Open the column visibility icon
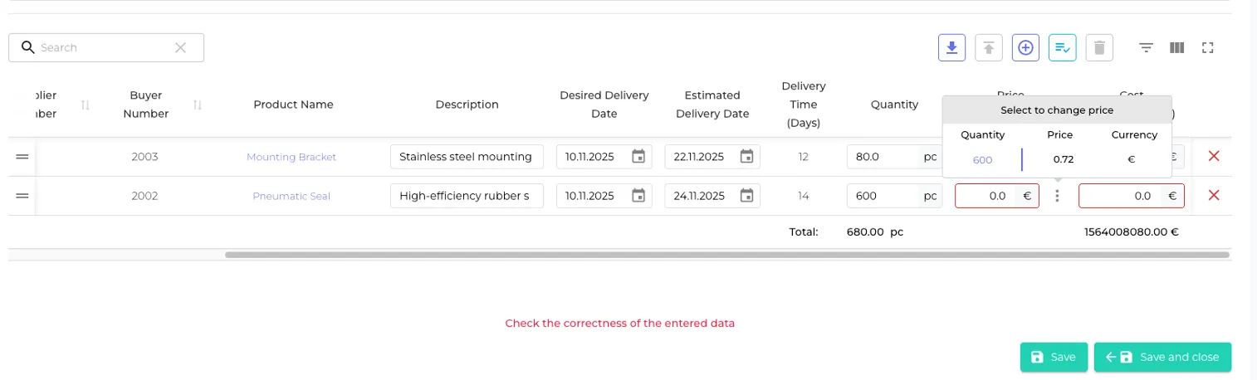This screenshot has width=1257, height=380. tap(1176, 48)
